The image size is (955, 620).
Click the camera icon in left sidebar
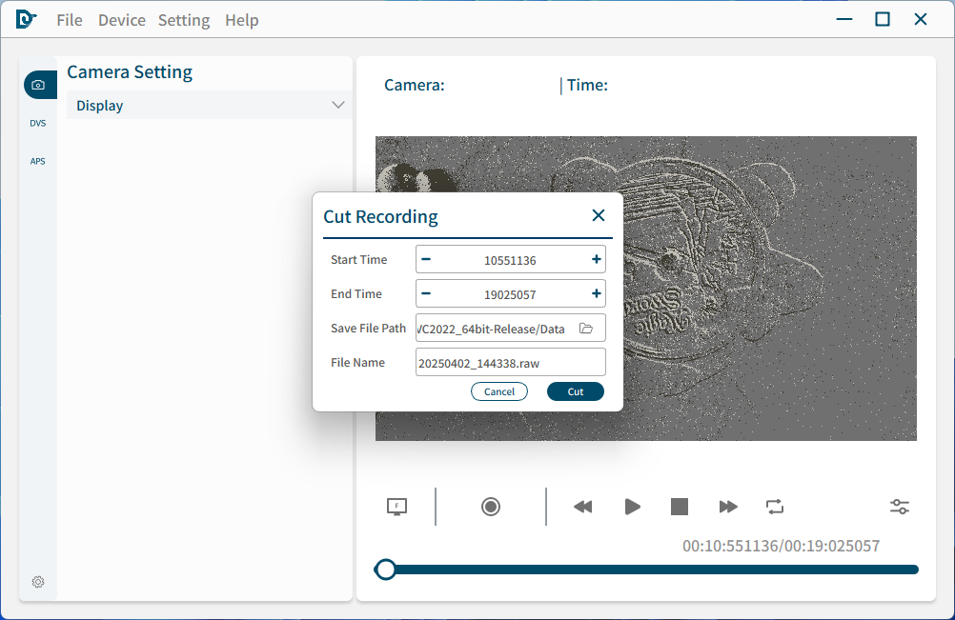pos(38,85)
